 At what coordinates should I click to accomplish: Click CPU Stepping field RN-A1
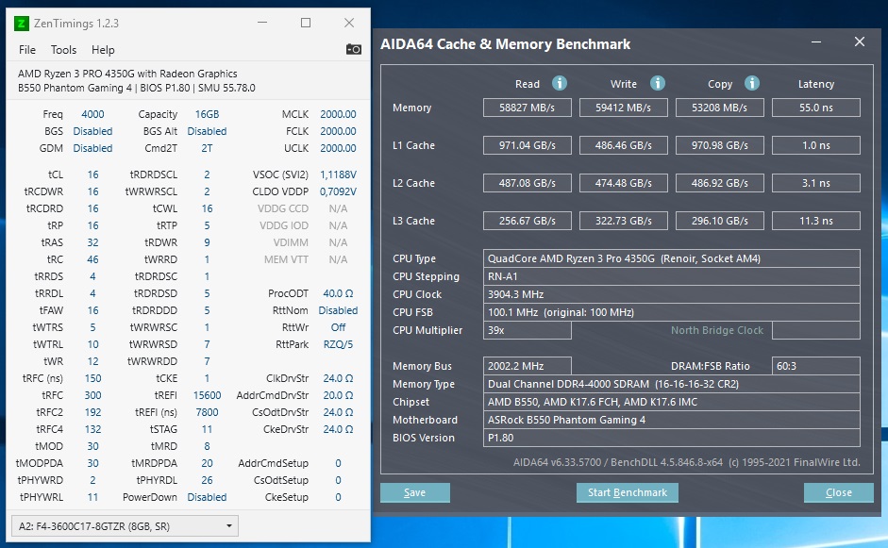tap(672, 277)
